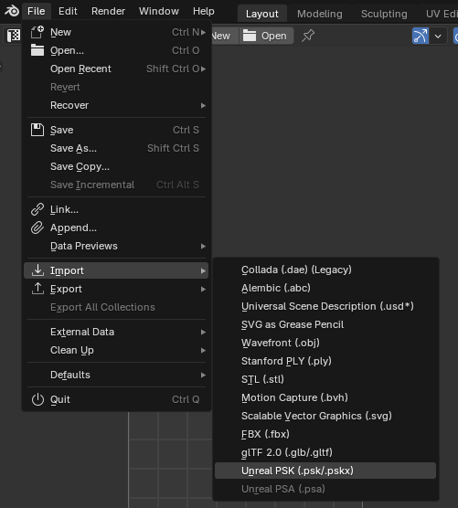Open the Window menu
The width and height of the screenshot is (458, 508).
point(159,11)
